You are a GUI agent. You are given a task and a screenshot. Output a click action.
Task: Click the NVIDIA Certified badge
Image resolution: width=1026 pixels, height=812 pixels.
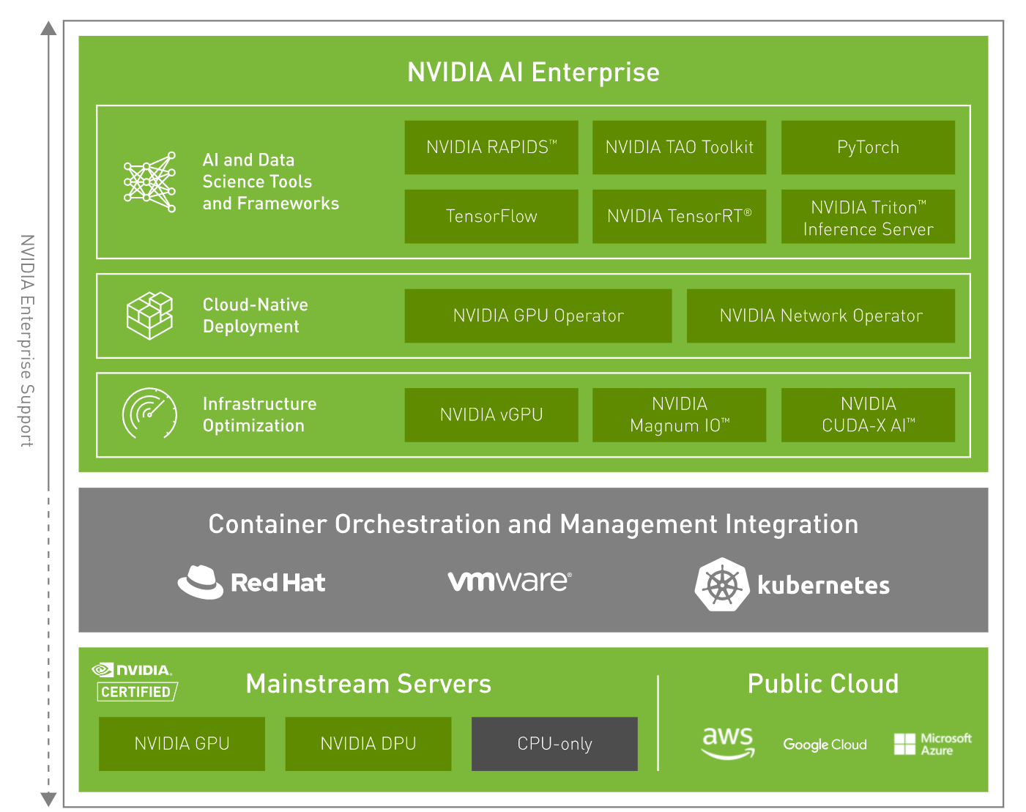click(135, 682)
